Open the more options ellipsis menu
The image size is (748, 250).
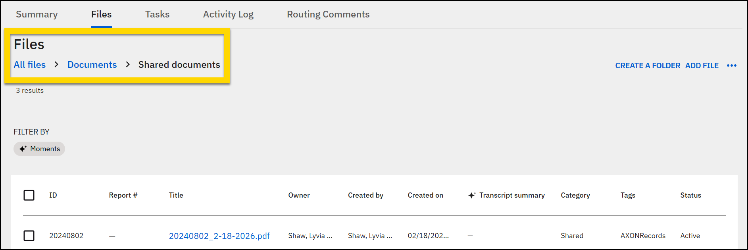[732, 65]
